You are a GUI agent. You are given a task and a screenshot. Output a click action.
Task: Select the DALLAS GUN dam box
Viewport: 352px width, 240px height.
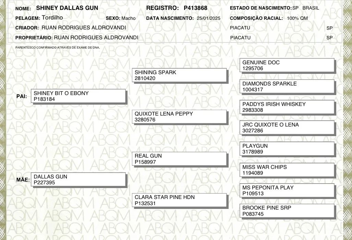pos(78,179)
